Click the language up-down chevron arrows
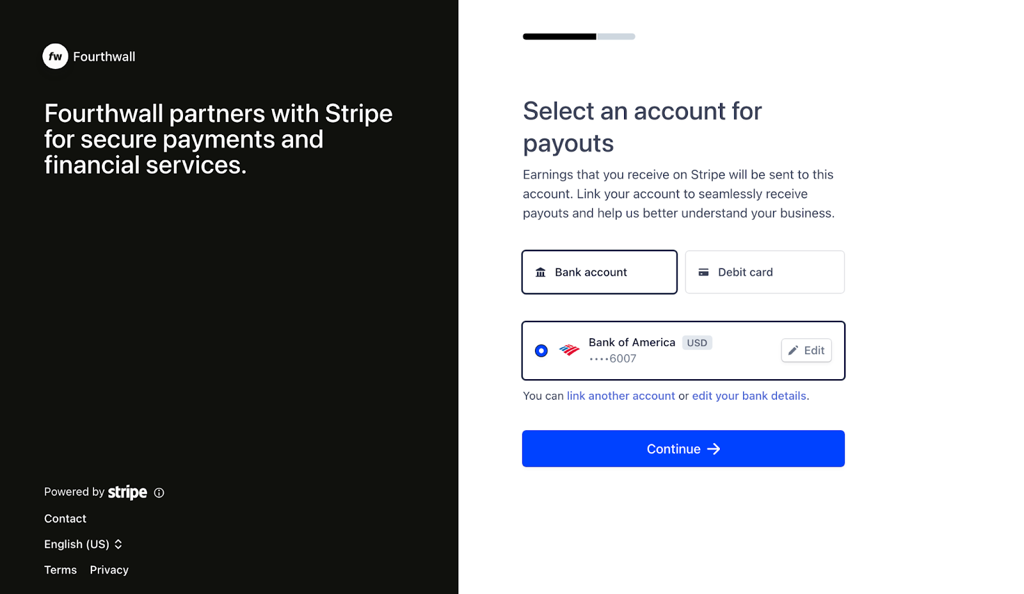 tap(118, 544)
